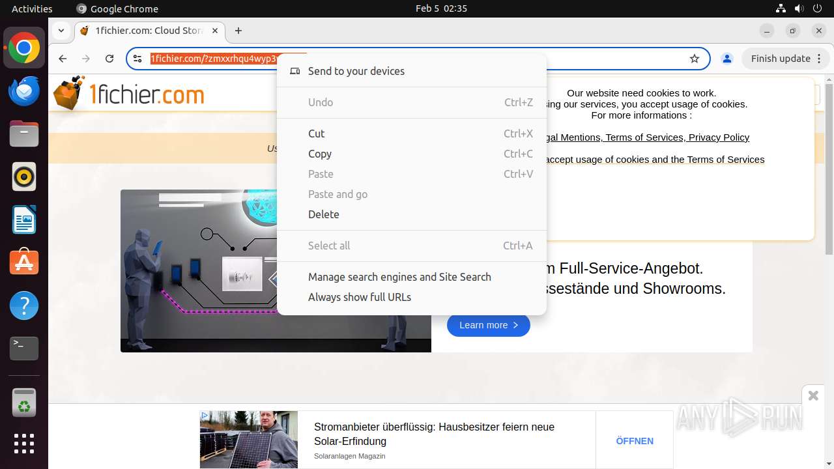
Task: Open the Chrome profile avatar
Action: [x=727, y=59]
